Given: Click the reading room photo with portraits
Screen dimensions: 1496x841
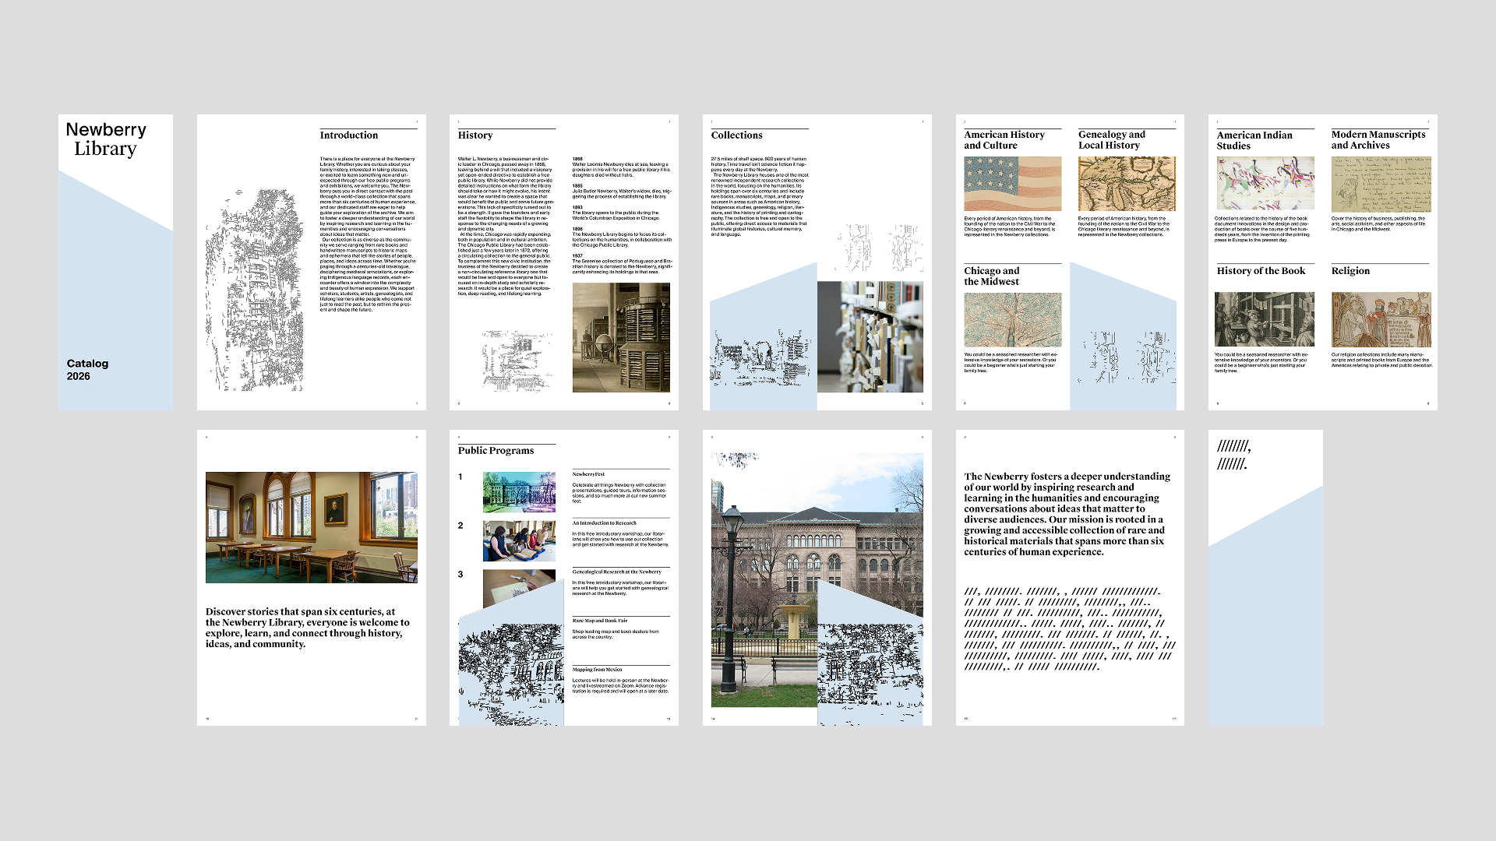Looking at the screenshot, I should pyautogui.click(x=311, y=527).
